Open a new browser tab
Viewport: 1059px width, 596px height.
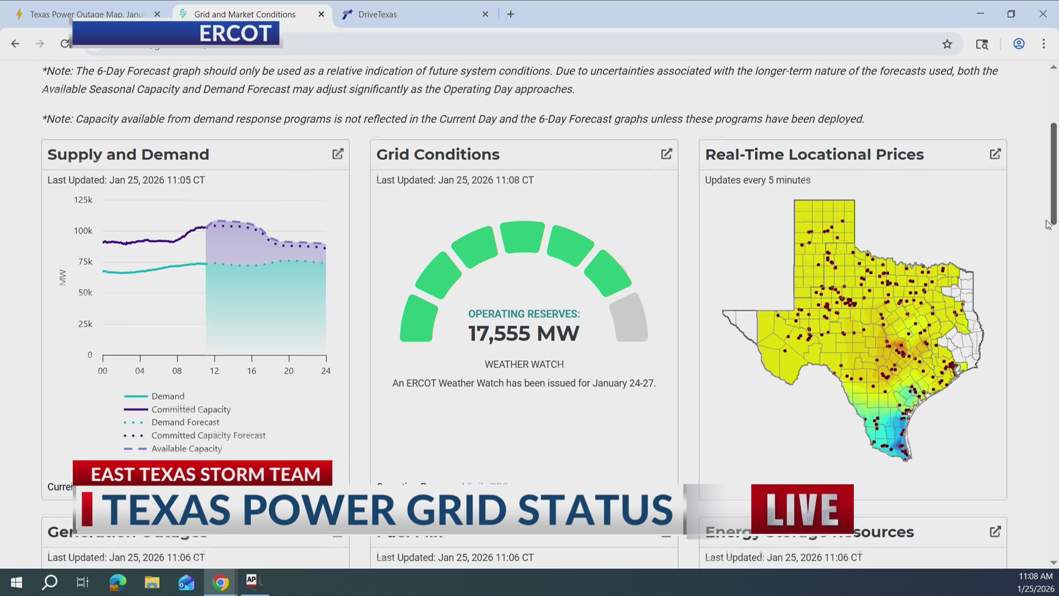click(x=510, y=14)
